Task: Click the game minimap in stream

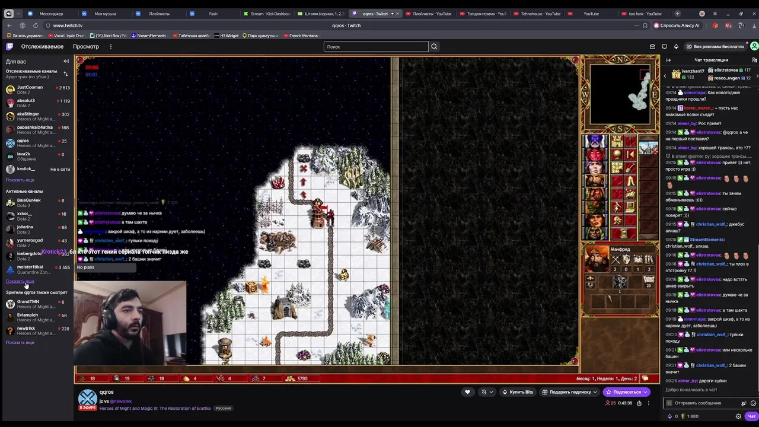Action: pos(620,93)
